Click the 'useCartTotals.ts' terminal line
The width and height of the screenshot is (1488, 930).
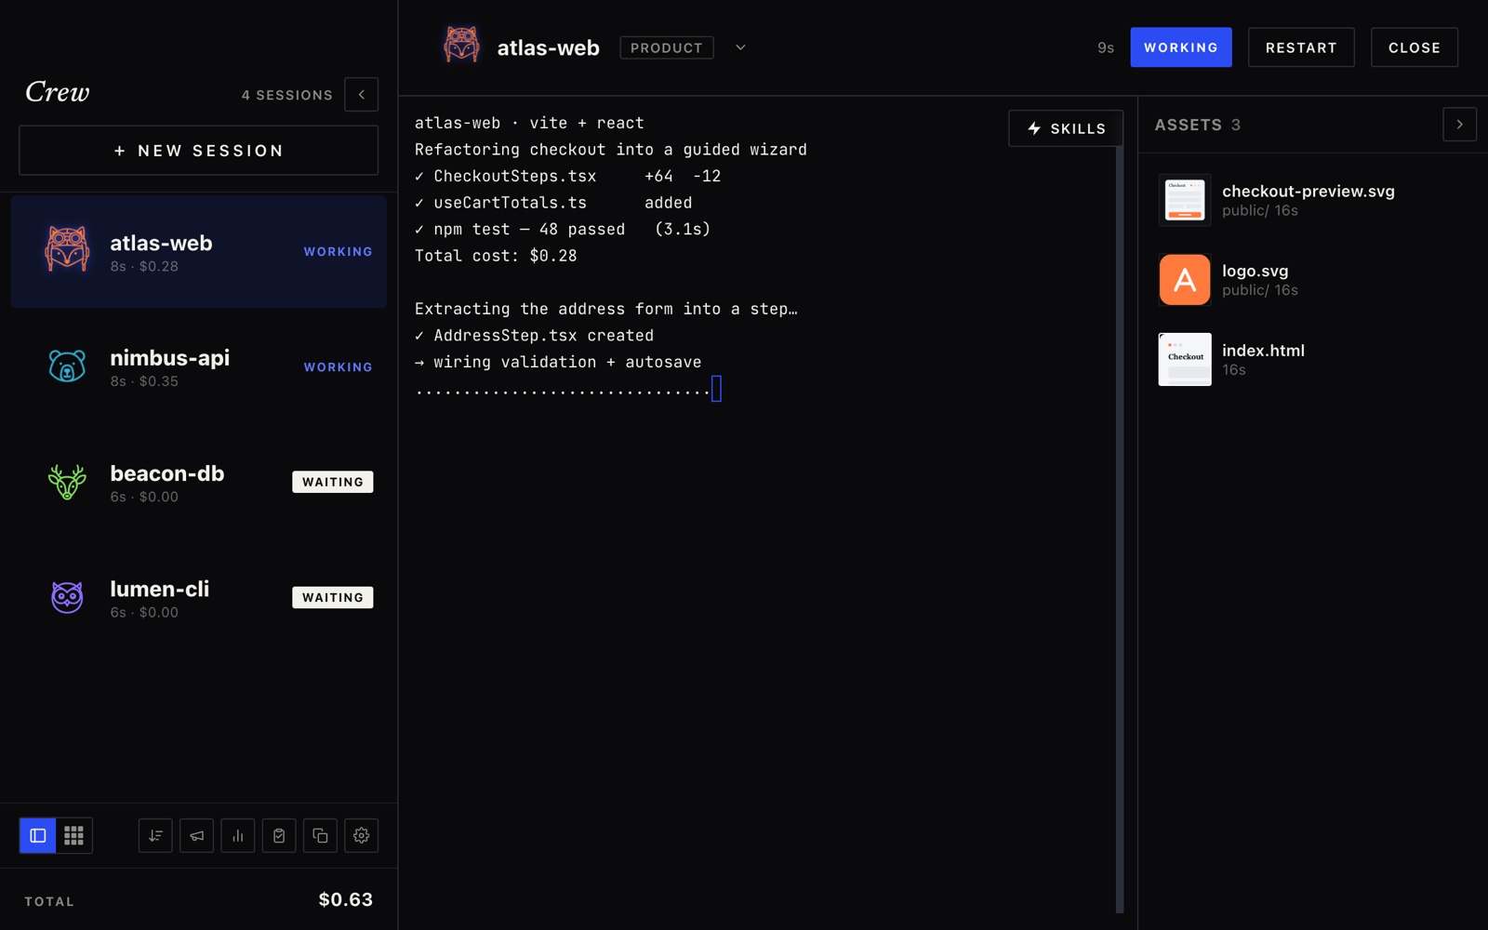tap(553, 203)
